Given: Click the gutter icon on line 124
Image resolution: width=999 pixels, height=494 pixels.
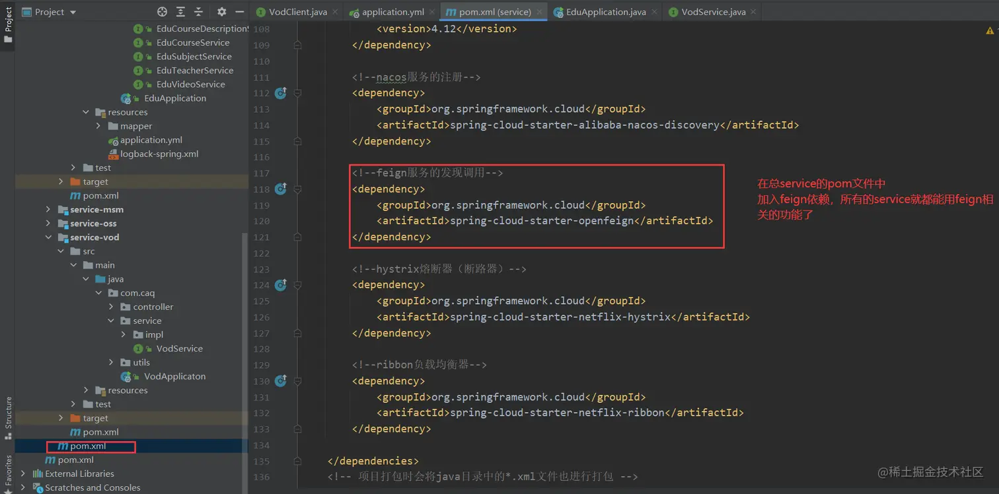Looking at the screenshot, I should tap(280, 285).
